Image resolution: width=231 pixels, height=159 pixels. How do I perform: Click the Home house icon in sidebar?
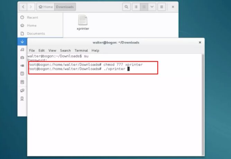click(22, 25)
